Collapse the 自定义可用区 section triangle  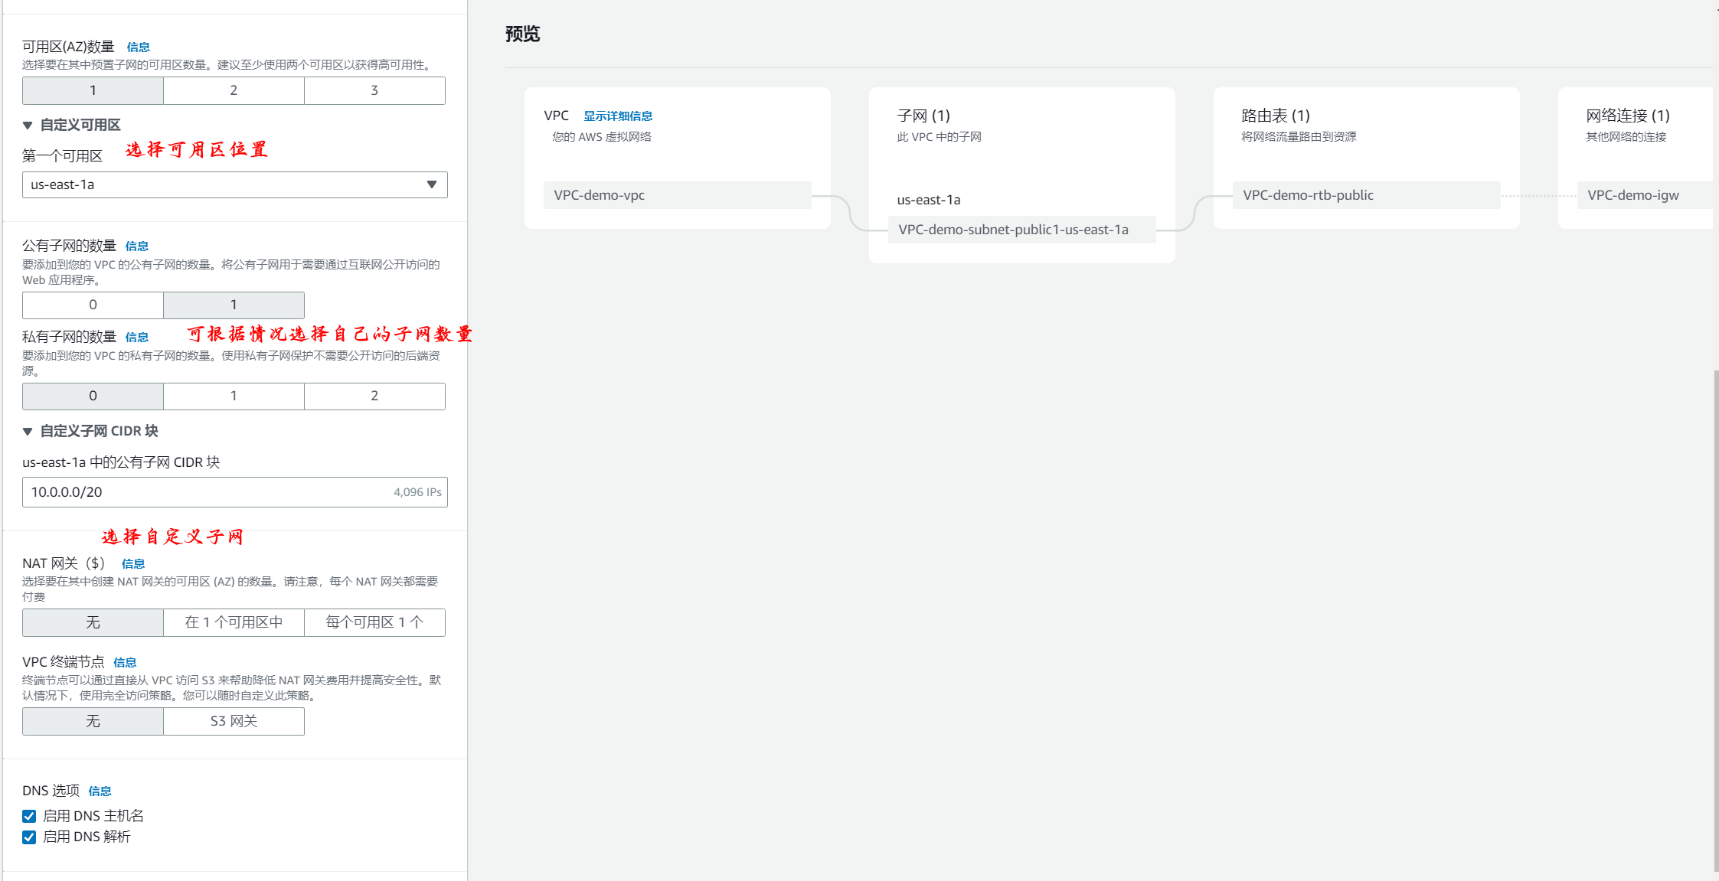[28, 125]
